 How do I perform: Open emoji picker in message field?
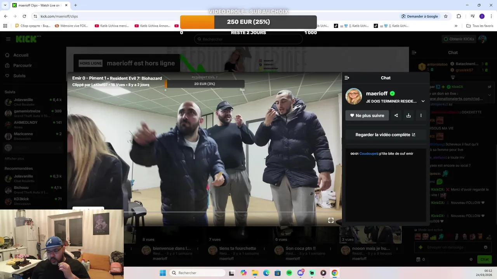tap(485, 247)
